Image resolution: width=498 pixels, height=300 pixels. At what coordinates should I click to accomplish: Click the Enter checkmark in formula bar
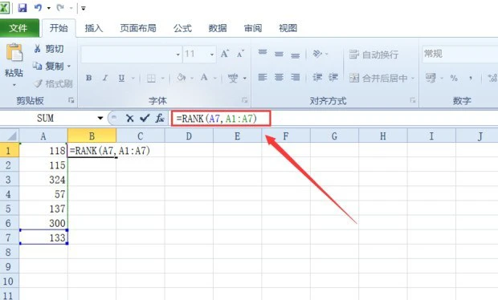(x=145, y=118)
